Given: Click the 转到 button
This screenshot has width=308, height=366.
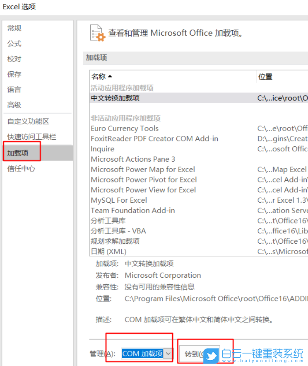Looking at the screenshot, I should tap(200, 354).
